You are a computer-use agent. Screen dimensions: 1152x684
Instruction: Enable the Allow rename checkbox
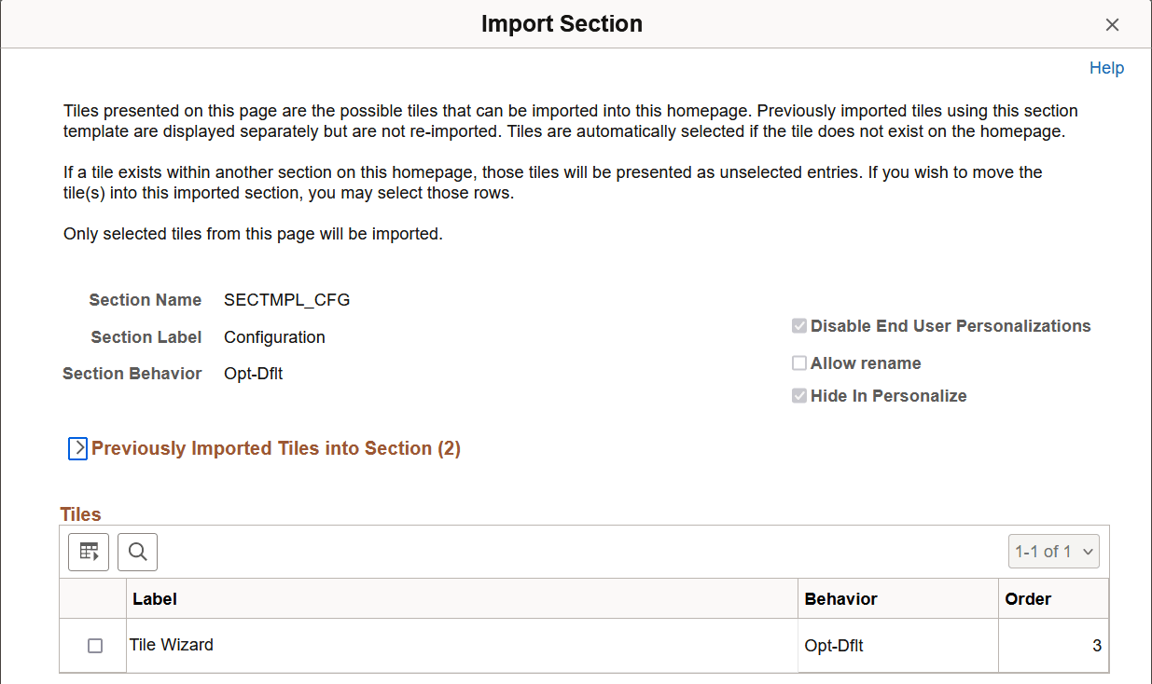pyautogui.click(x=799, y=363)
